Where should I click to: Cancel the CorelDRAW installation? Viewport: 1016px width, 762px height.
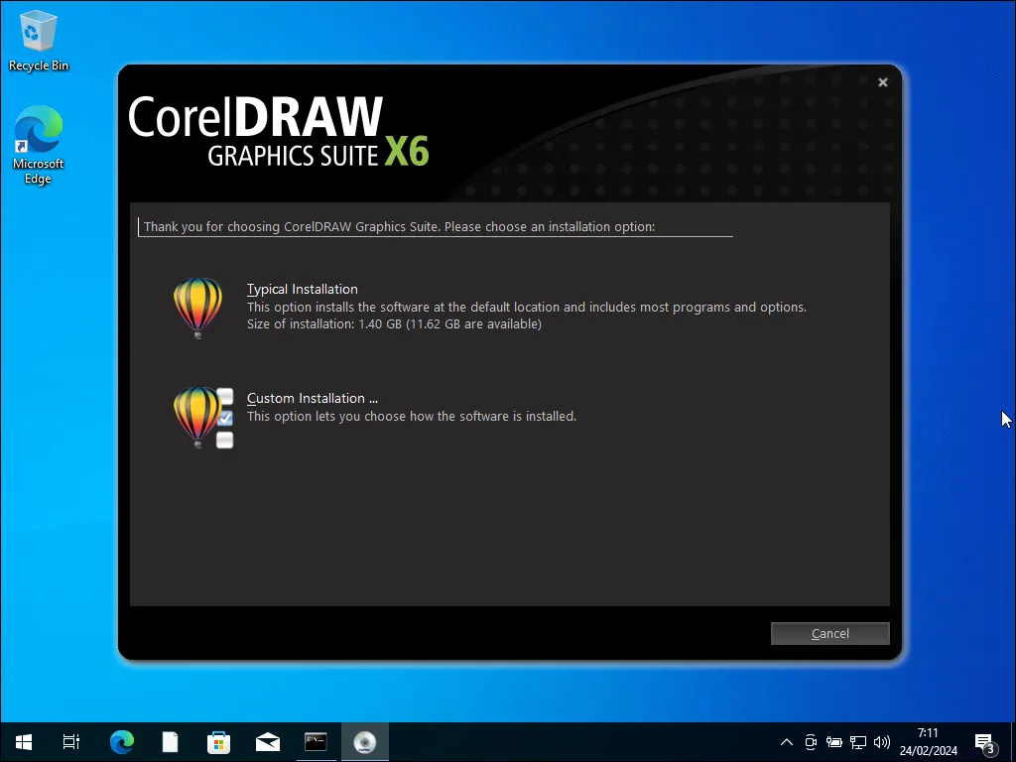tap(829, 633)
